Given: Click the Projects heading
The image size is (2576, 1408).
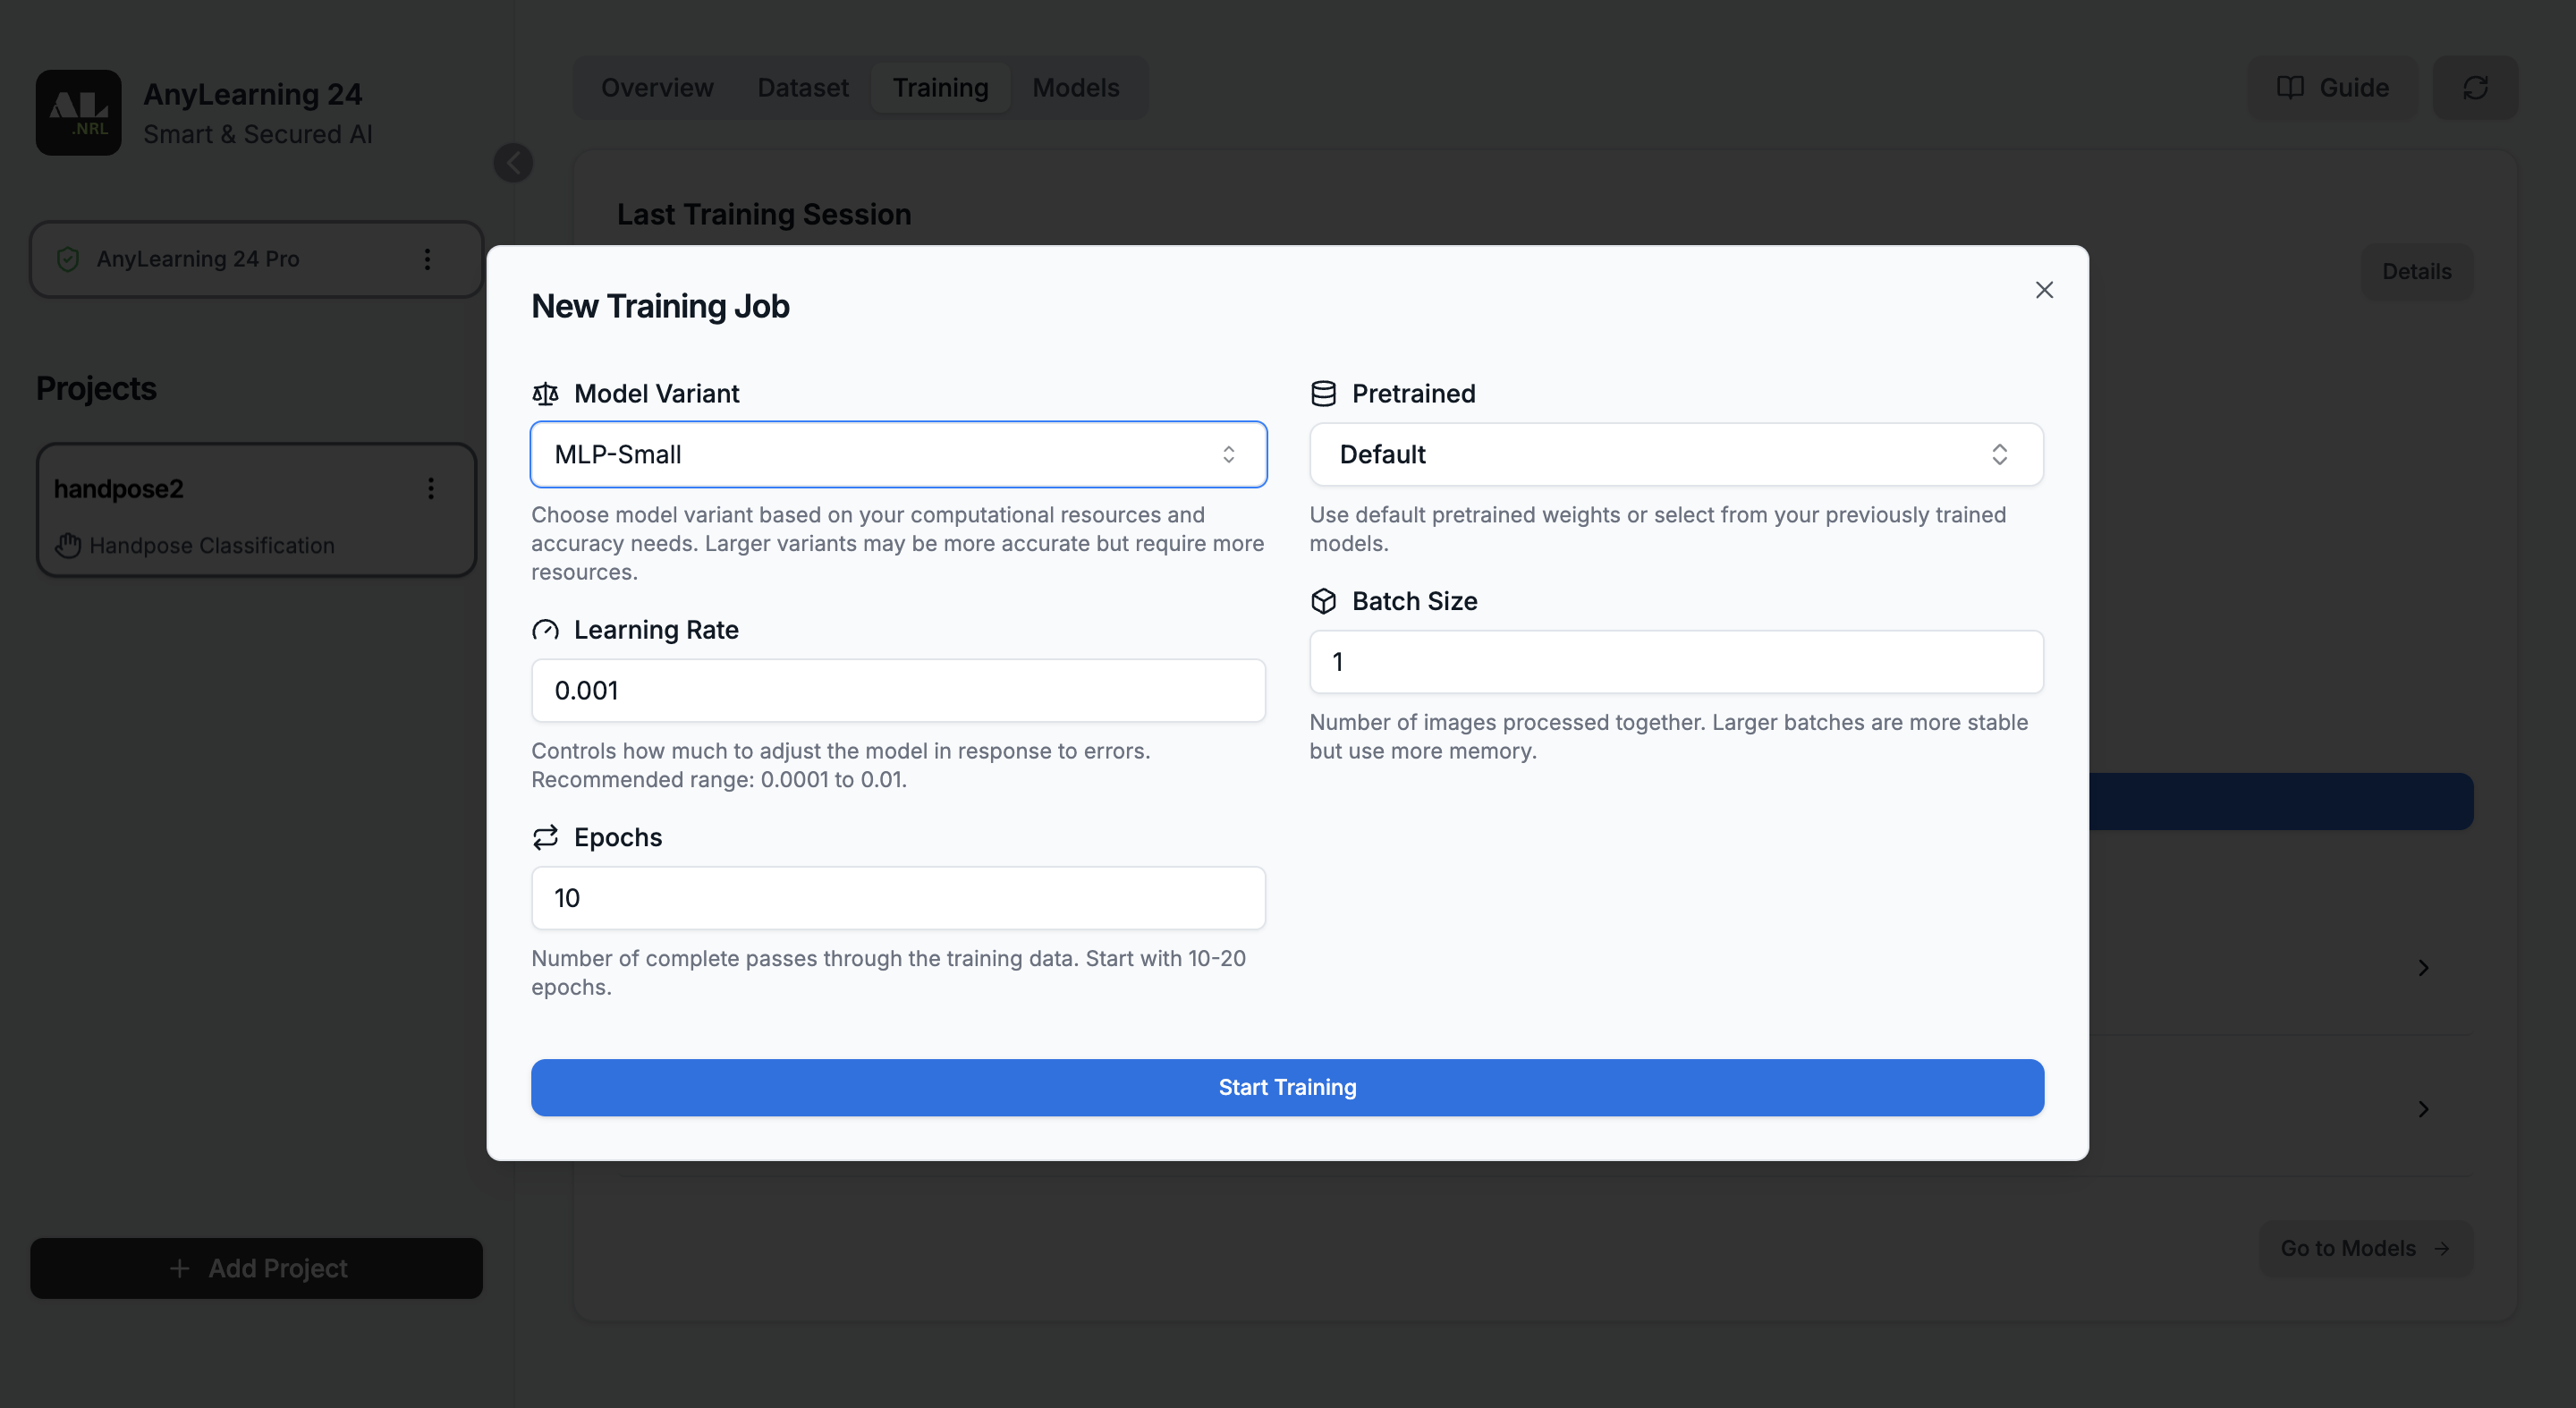Looking at the screenshot, I should click(96, 388).
